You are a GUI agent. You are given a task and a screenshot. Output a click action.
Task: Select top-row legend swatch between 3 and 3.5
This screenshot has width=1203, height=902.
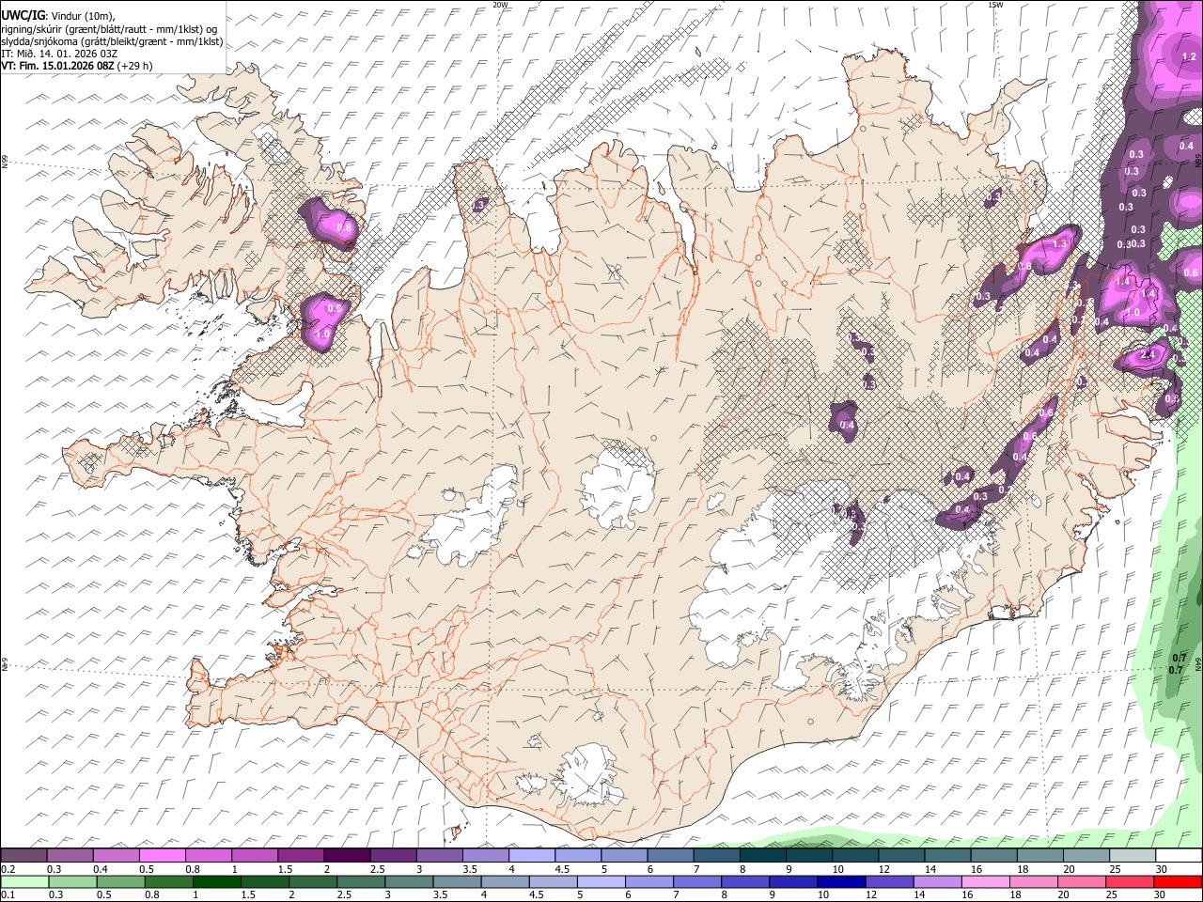click(440, 855)
